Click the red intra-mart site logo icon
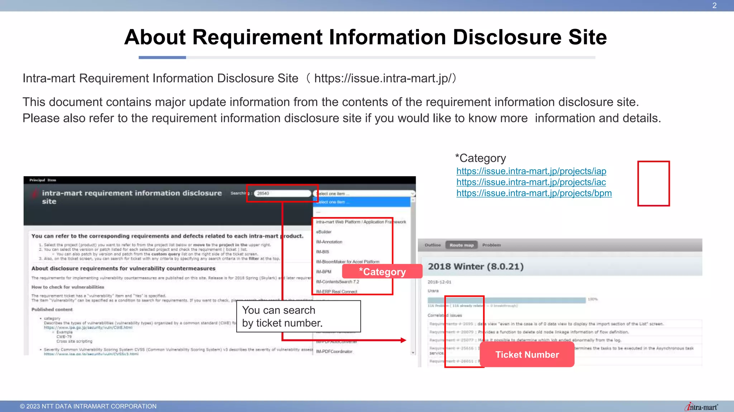The width and height of the screenshot is (734, 412). coord(34,193)
